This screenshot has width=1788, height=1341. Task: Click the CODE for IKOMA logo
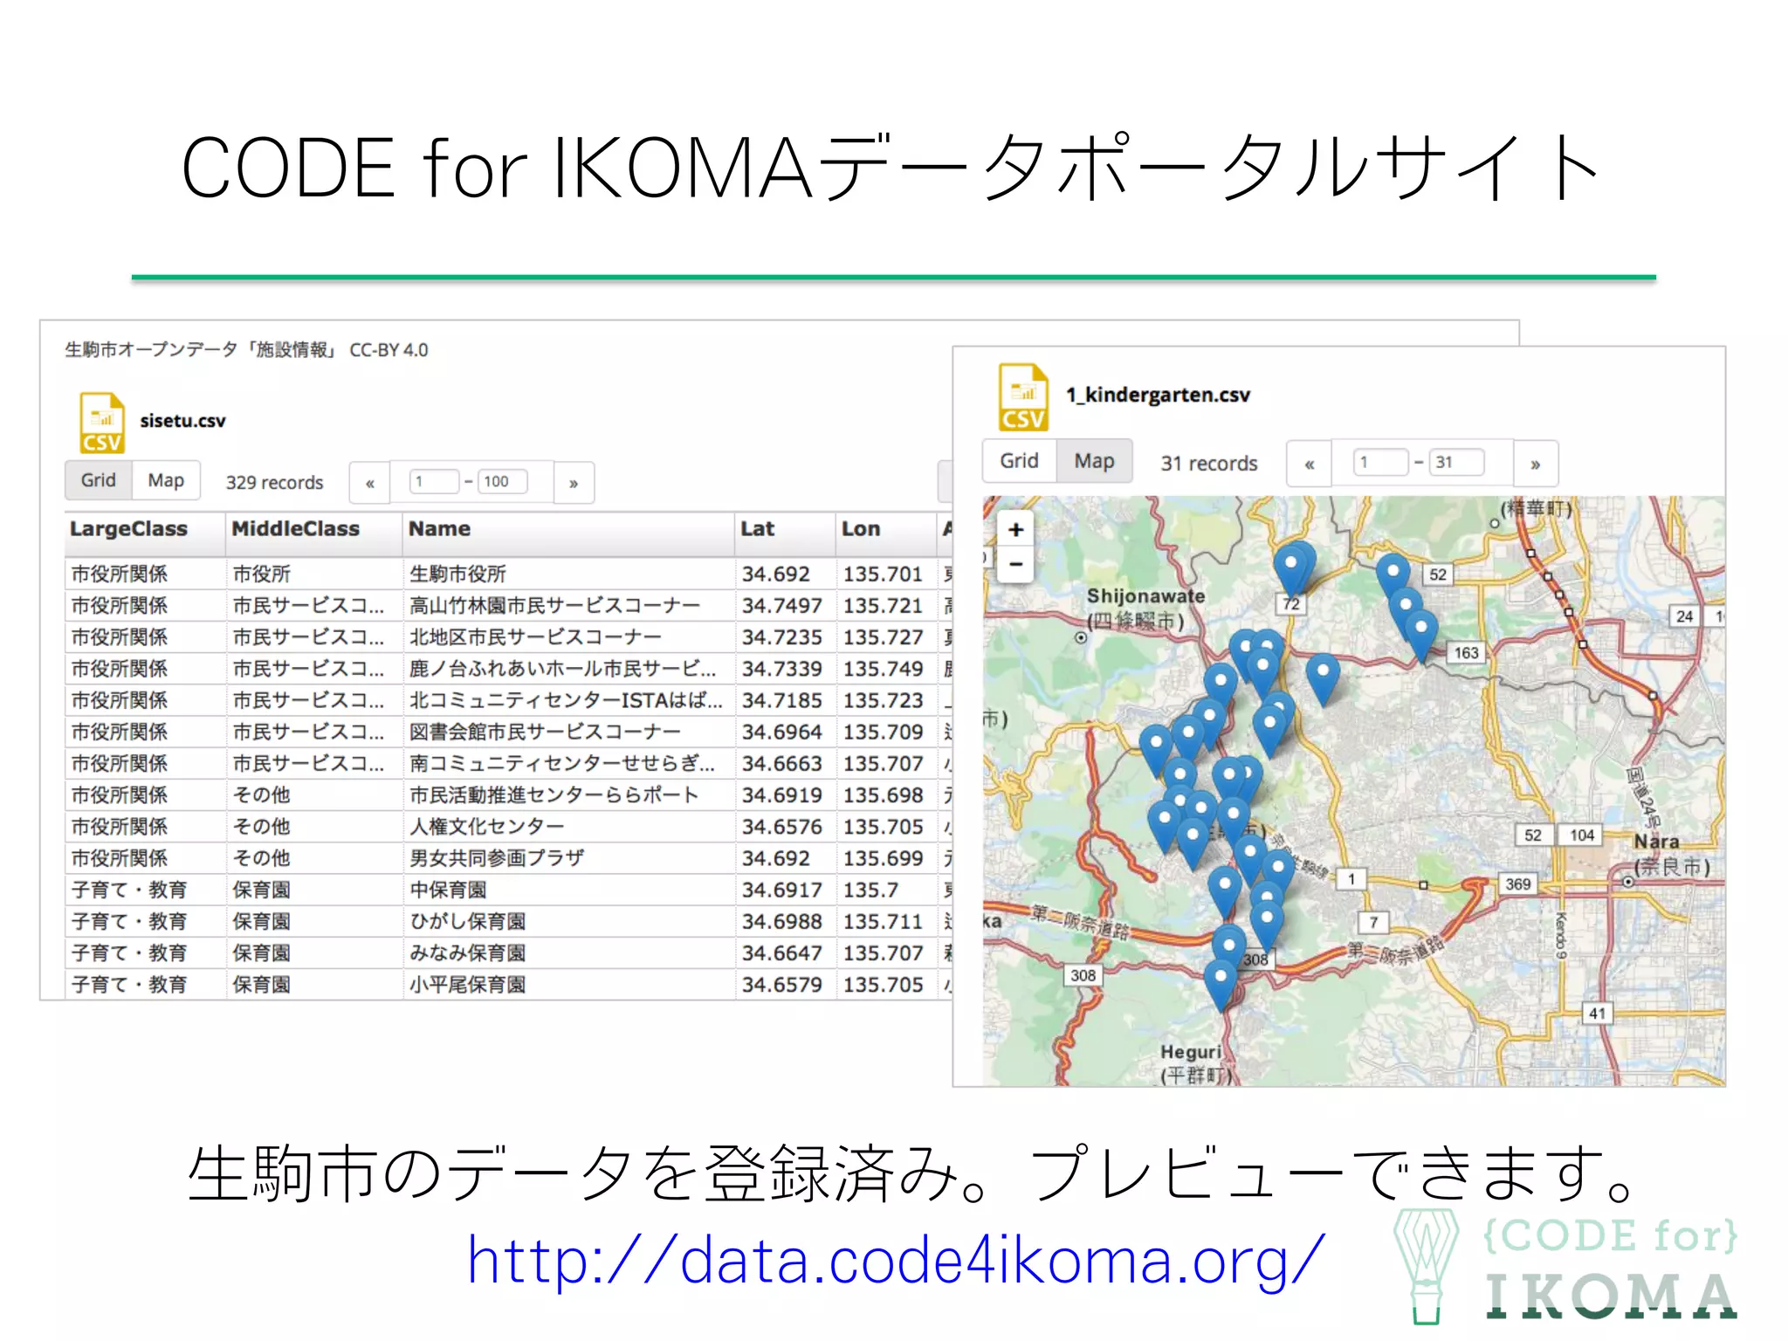pyautogui.click(x=1565, y=1265)
